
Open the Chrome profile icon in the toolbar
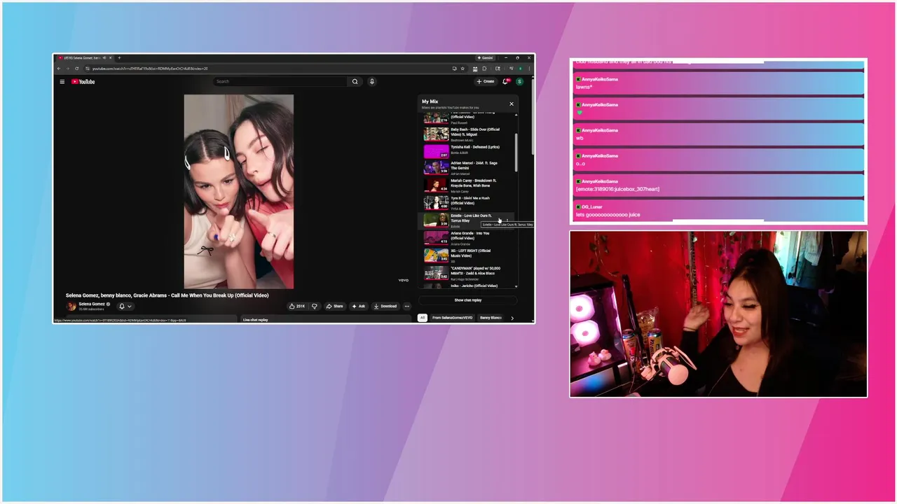coord(521,69)
